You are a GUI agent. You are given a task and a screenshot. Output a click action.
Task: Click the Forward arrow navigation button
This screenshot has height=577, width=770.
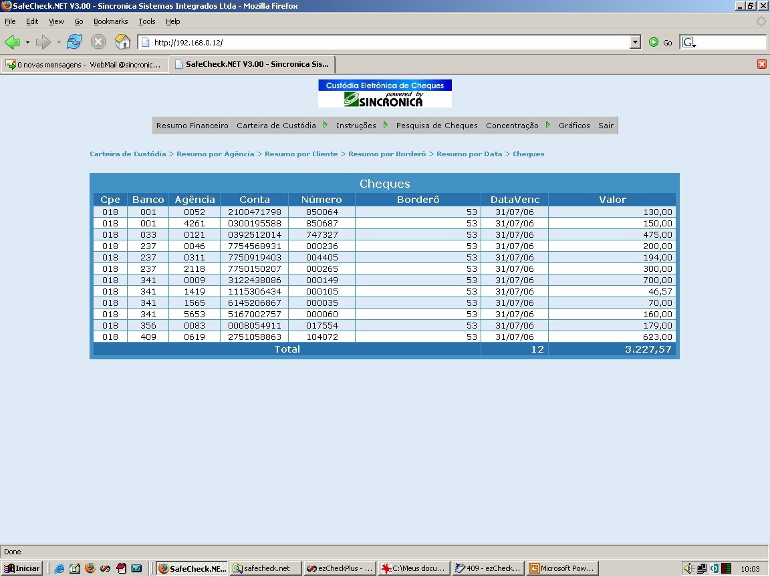(43, 42)
